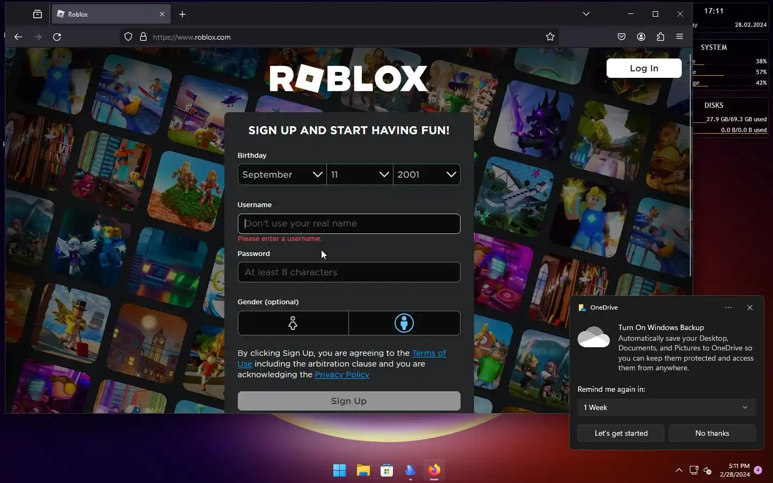
Task: Click the No thanks button
Action: [712, 433]
